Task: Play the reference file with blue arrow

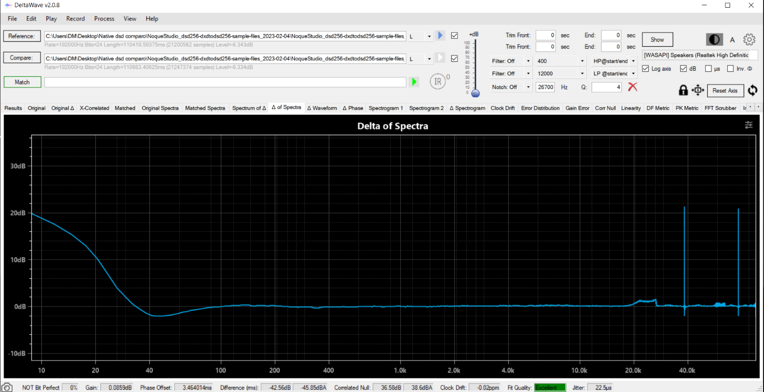Action: (x=440, y=35)
